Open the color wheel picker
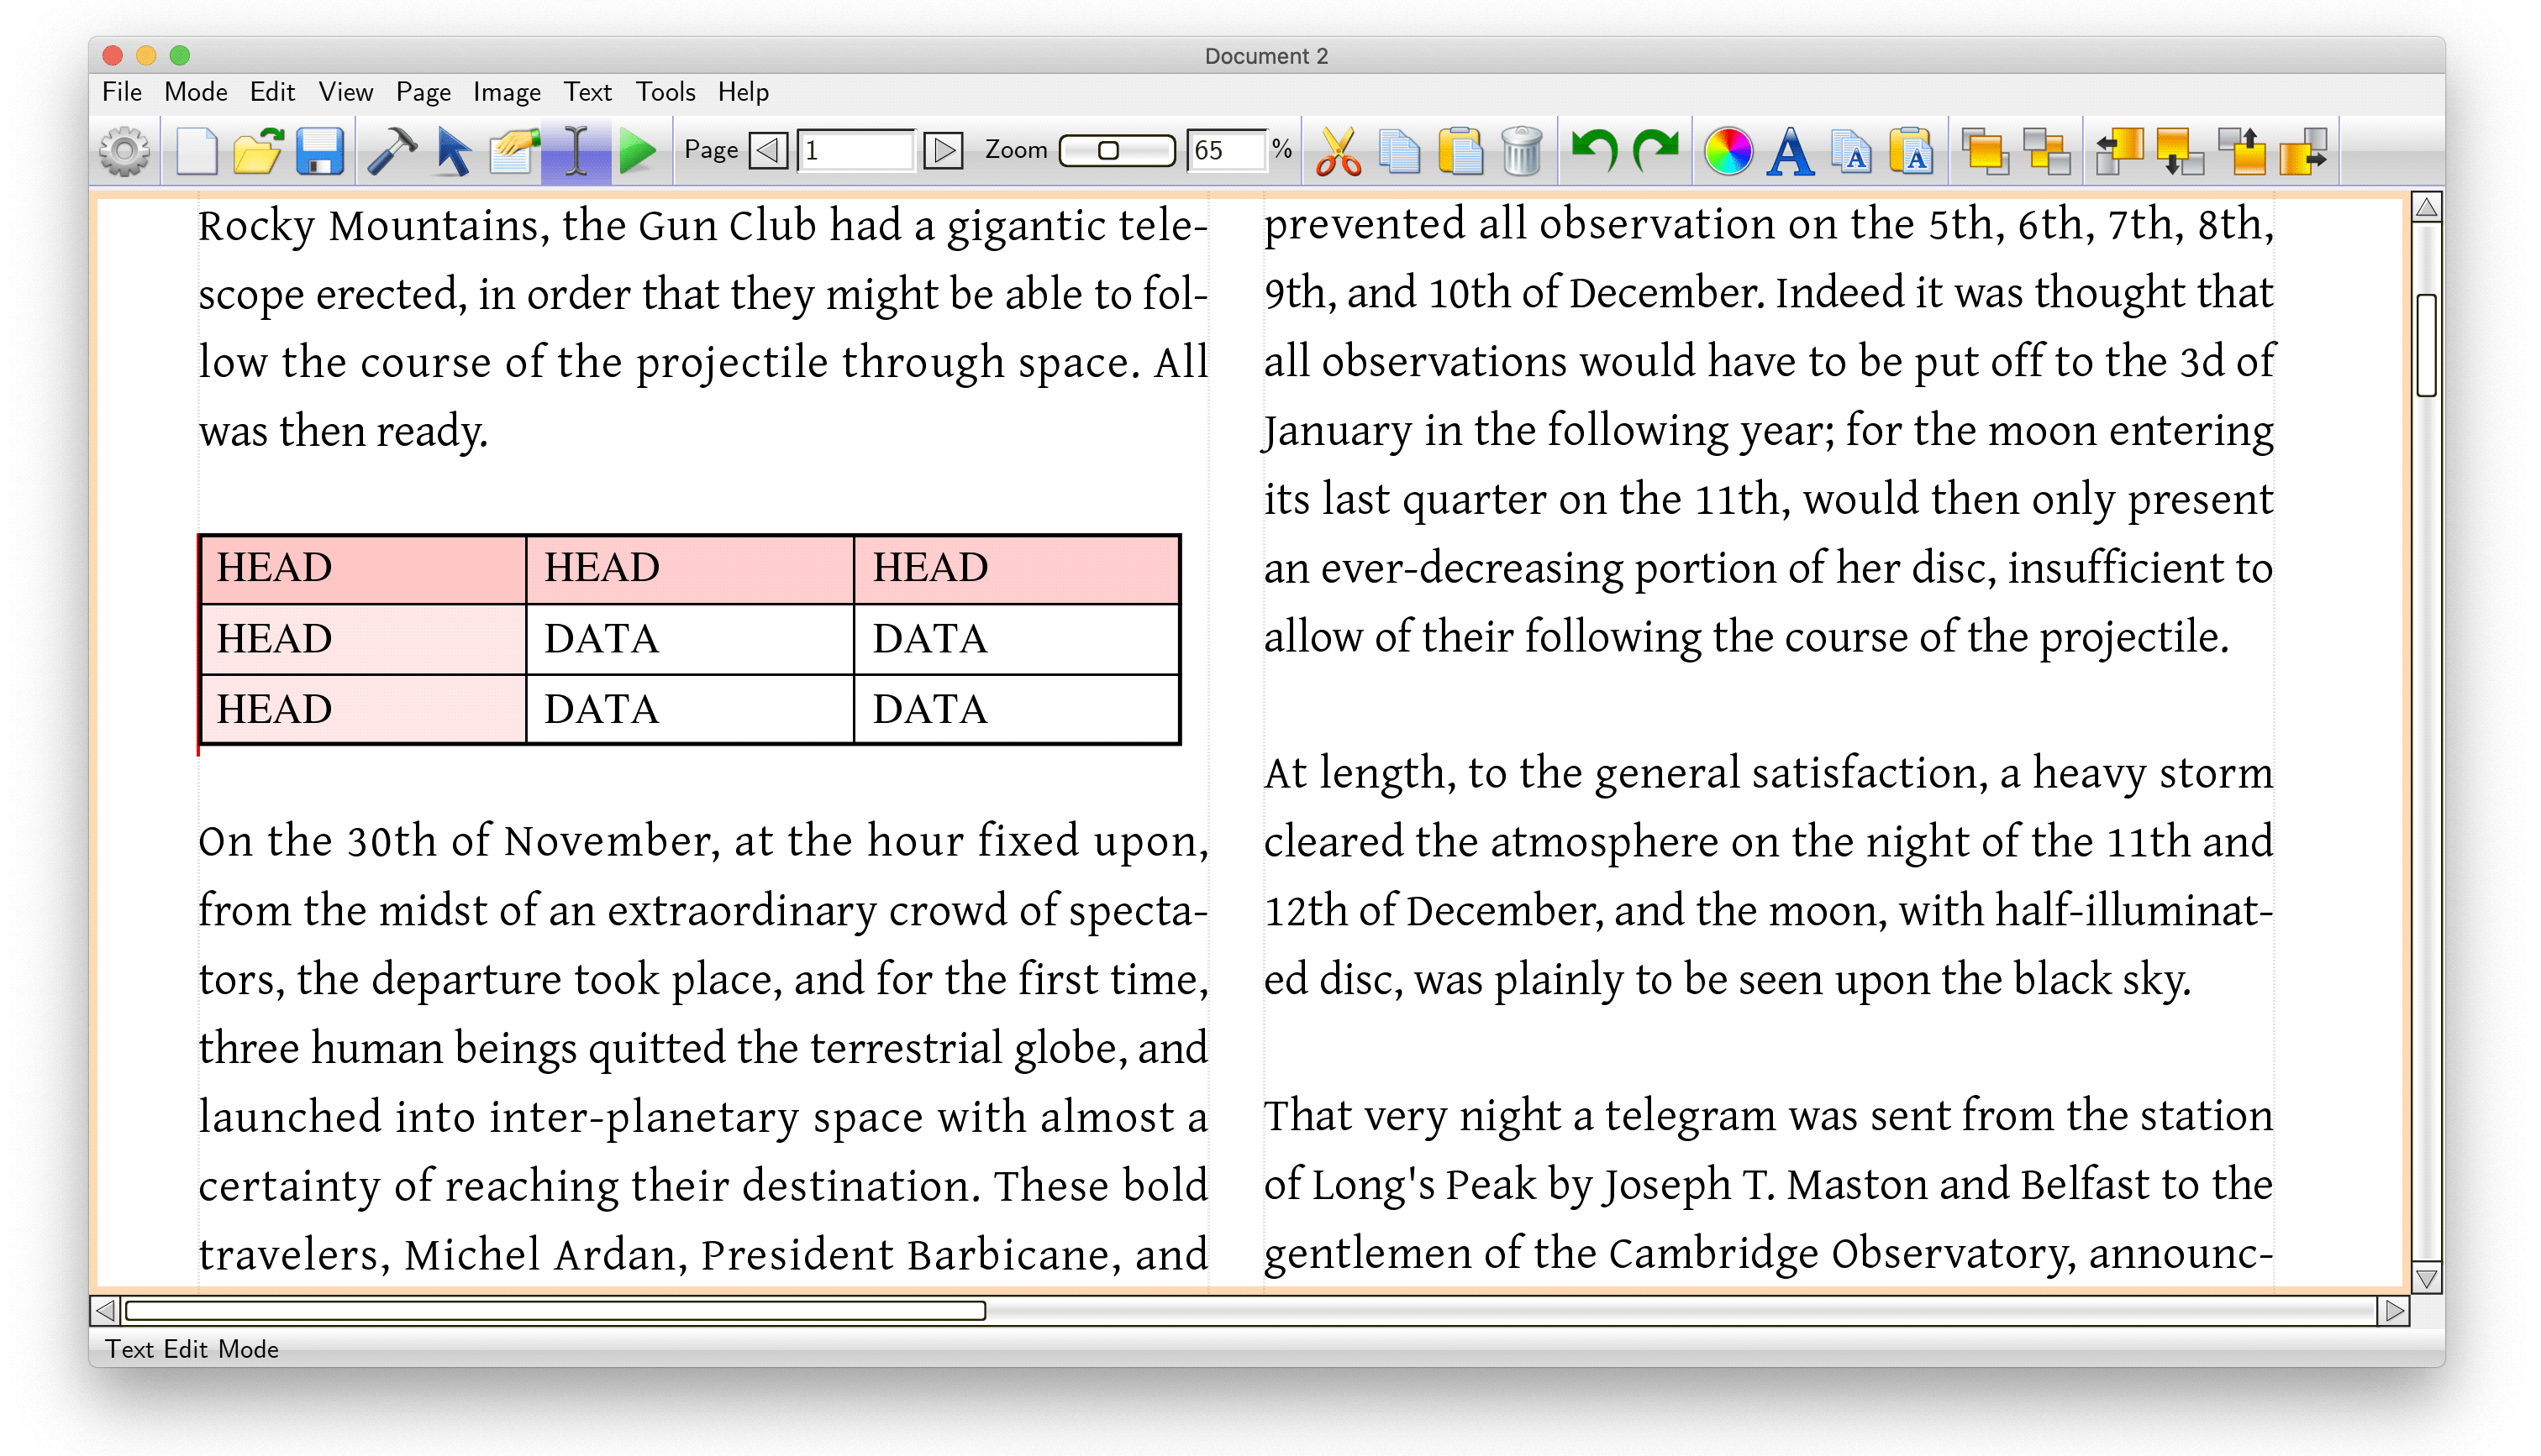The image size is (2541, 1456). click(1728, 151)
